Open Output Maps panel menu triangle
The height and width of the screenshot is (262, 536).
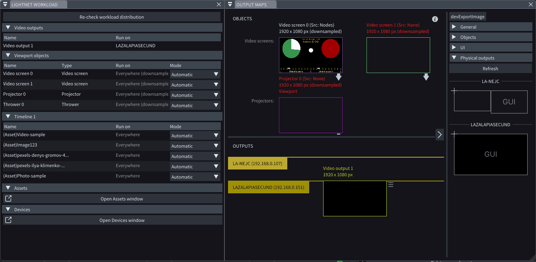coord(230,4)
